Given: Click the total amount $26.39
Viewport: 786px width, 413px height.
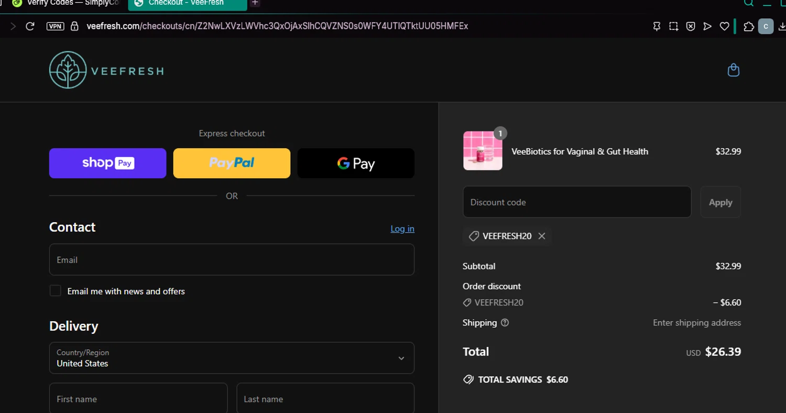Looking at the screenshot, I should pos(723,352).
